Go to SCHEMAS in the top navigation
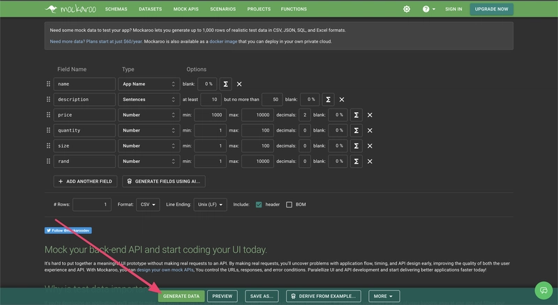This screenshot has height=305, width=558. point(116,9)
